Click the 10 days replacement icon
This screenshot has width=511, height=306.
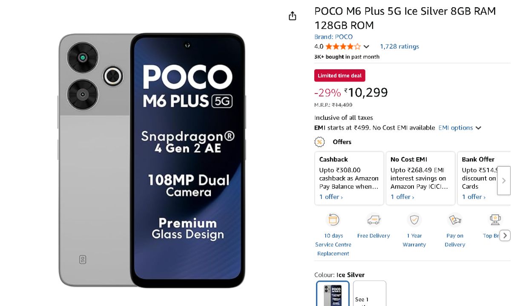pyautogui.click(x=333, y=220)
